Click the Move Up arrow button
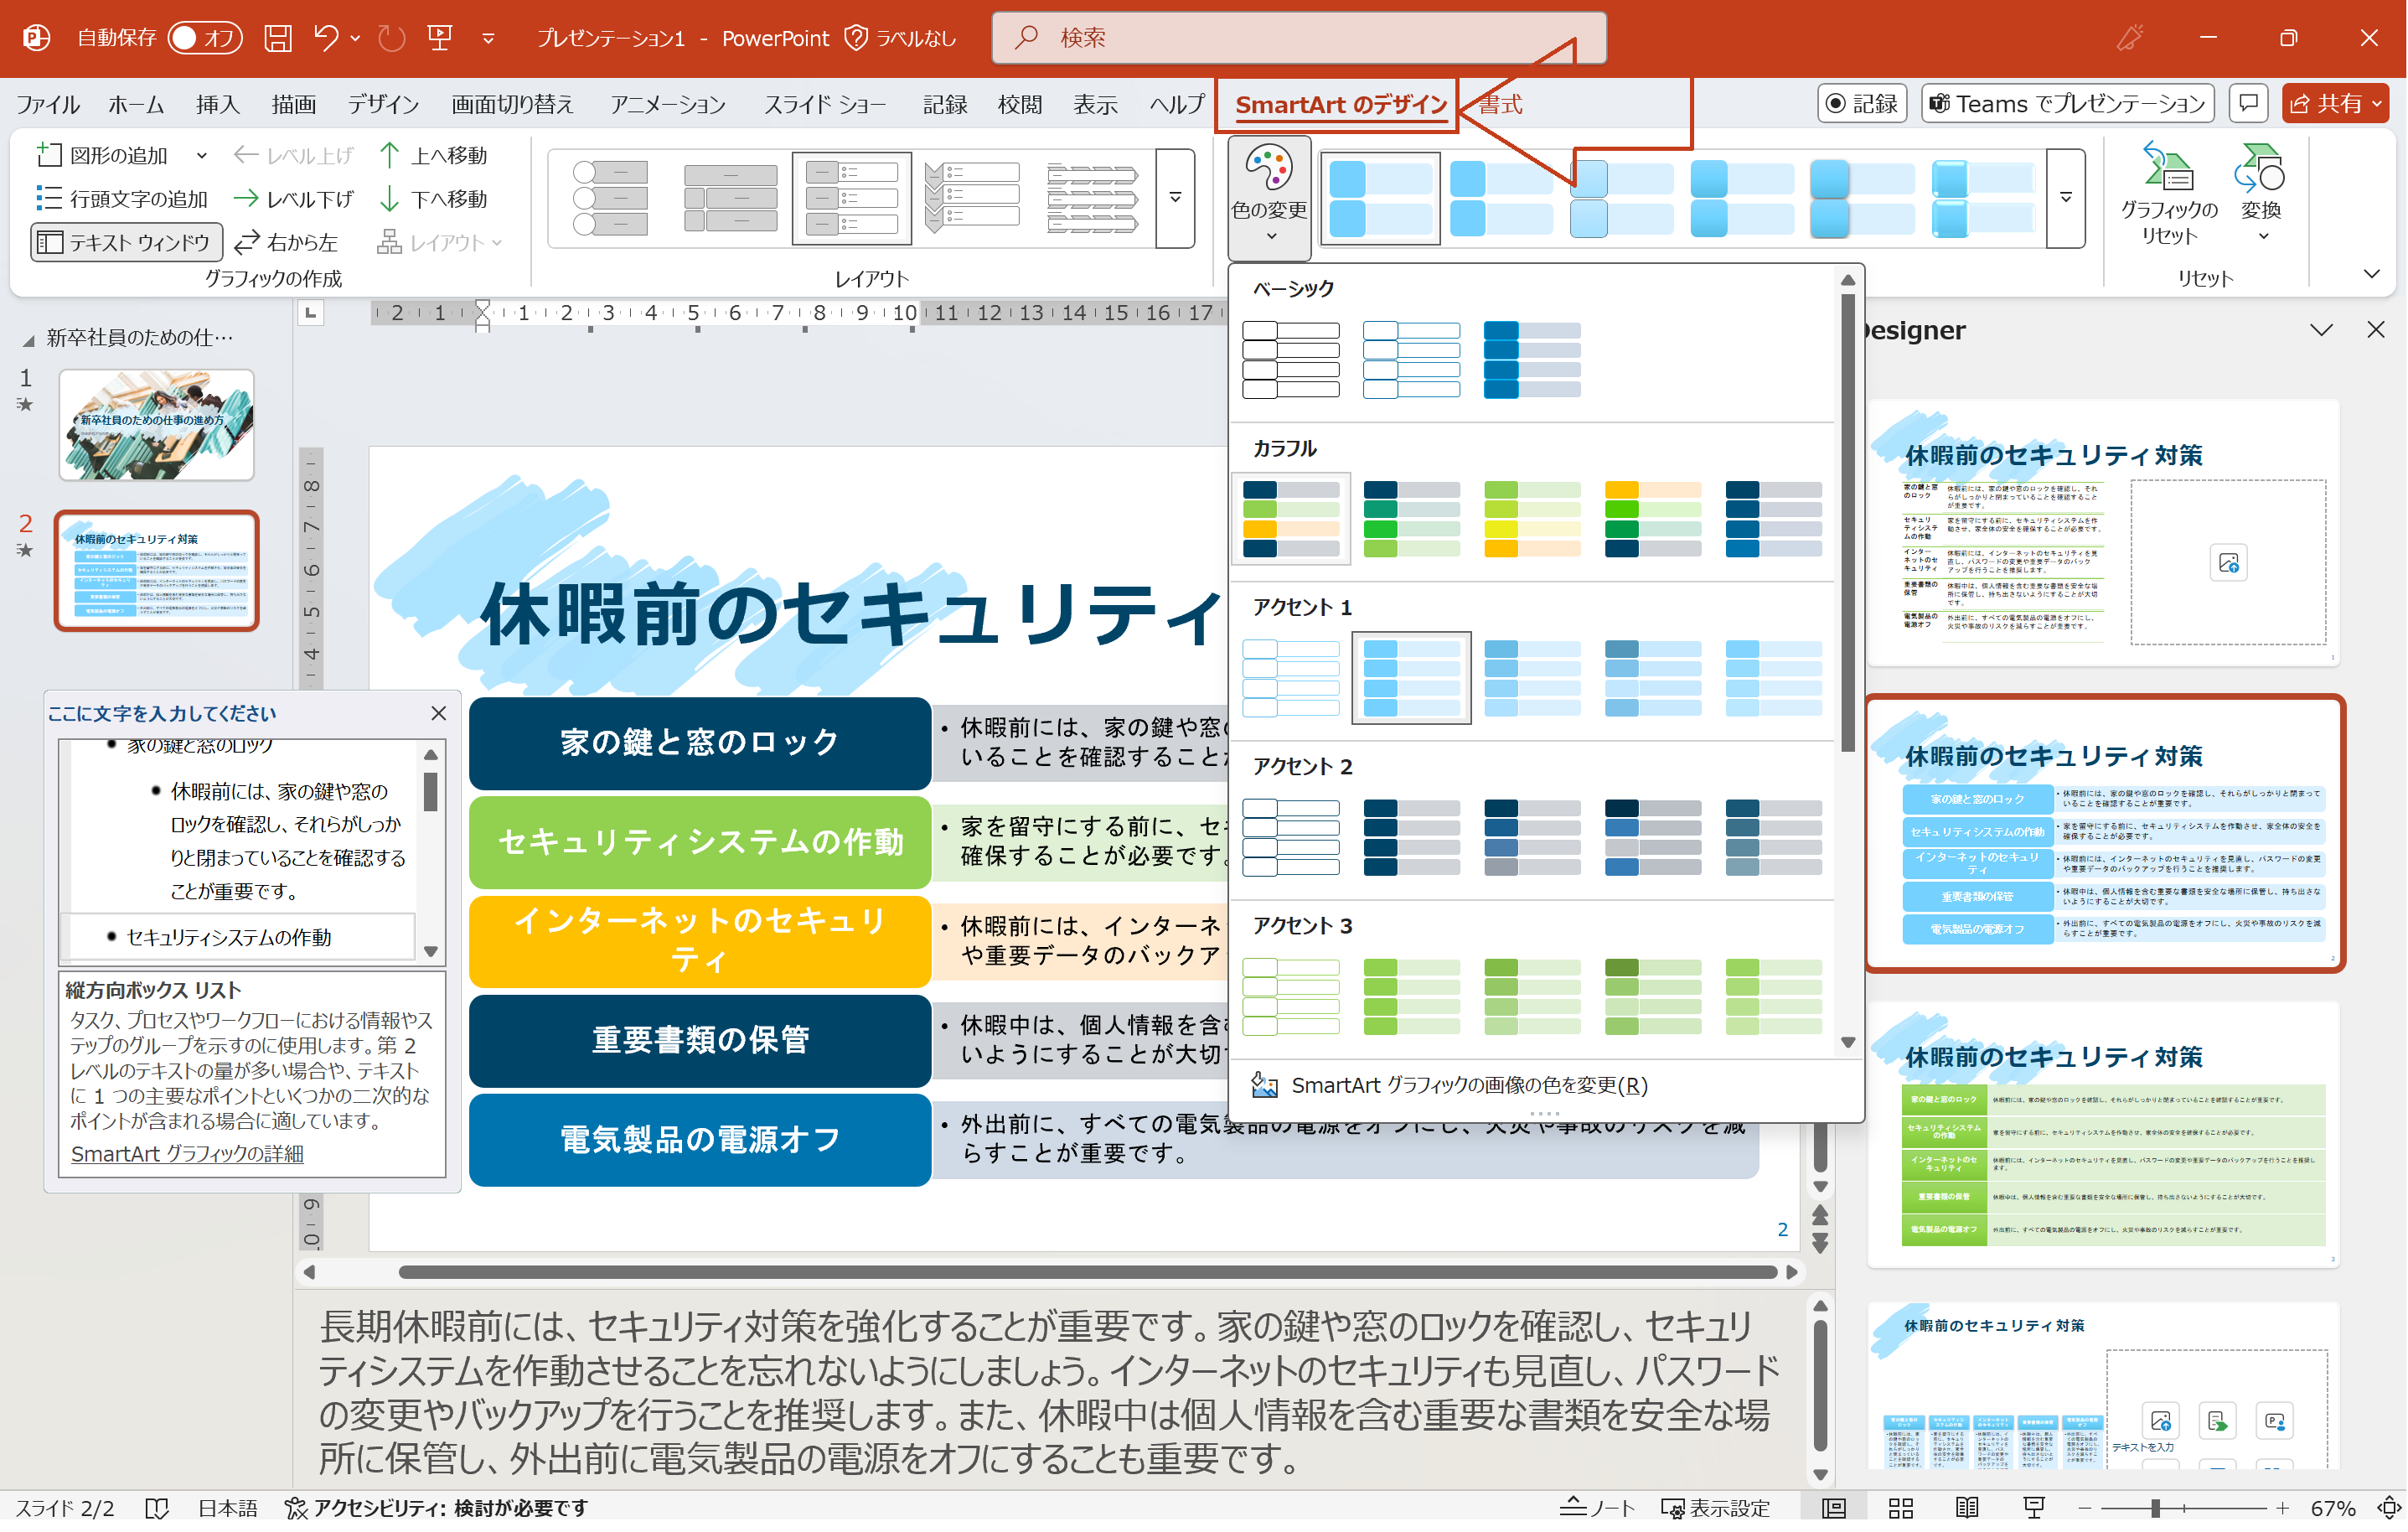 coord(433,155)
